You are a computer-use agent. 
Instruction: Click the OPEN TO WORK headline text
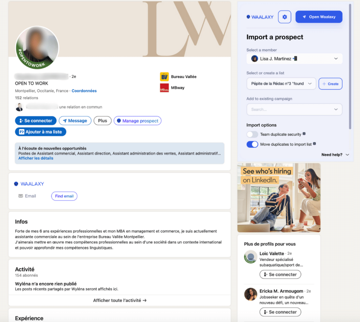pyautogui.click(x=31, y=84)
